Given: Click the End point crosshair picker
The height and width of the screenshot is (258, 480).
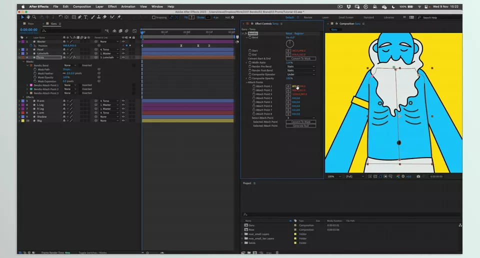Looking at the screenshot, I should 288,54.
